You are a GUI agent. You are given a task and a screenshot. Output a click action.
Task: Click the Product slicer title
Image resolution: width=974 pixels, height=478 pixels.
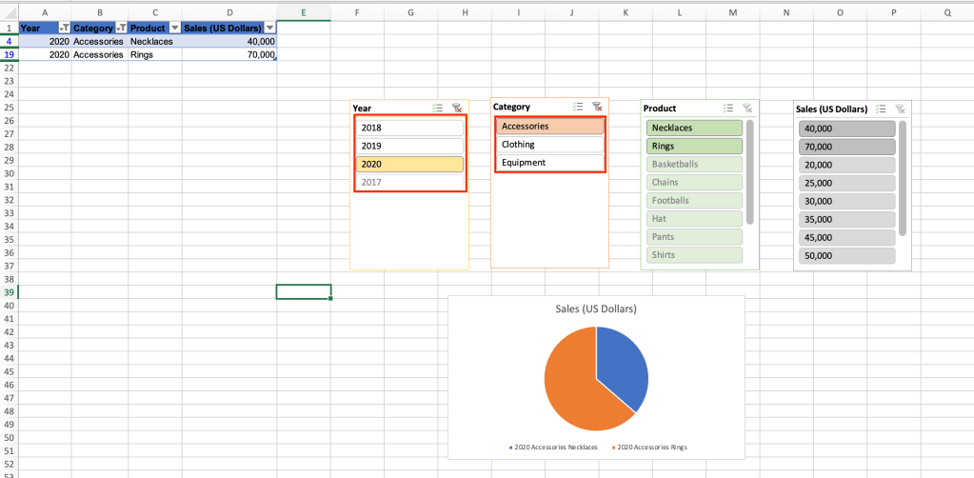tap(660, 109)
